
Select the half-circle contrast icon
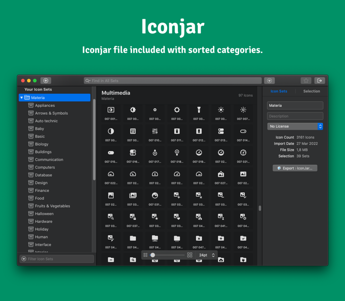pos(111,131)
